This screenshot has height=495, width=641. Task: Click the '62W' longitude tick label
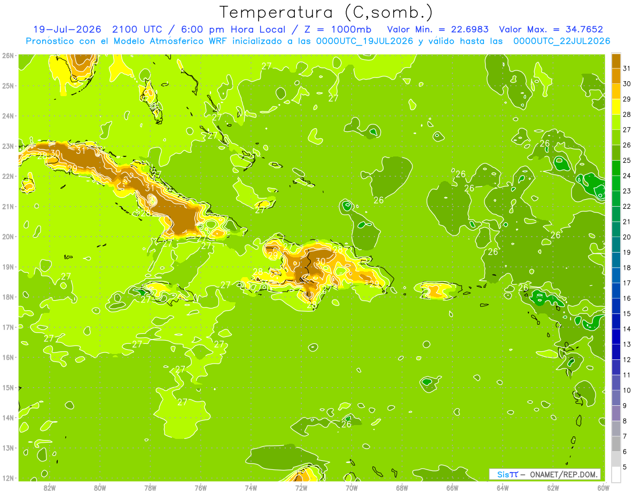553,488
